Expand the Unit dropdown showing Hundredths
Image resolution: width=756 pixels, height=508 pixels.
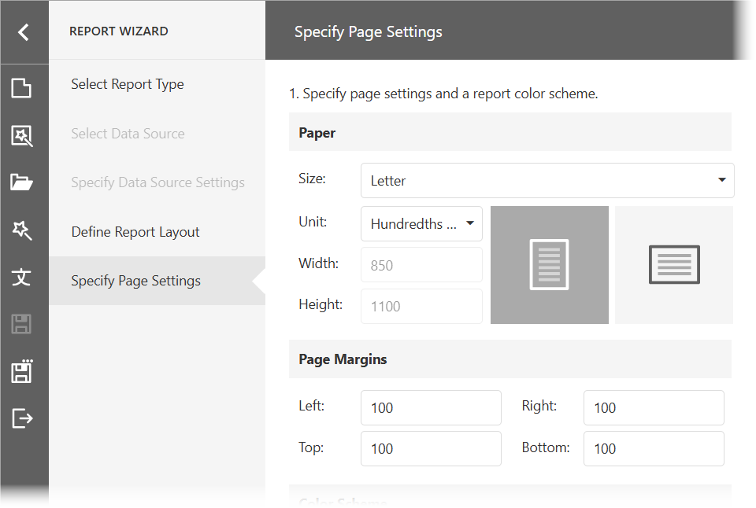(421, 223)
